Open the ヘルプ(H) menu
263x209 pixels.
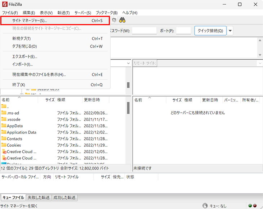[x=130, y=13]
